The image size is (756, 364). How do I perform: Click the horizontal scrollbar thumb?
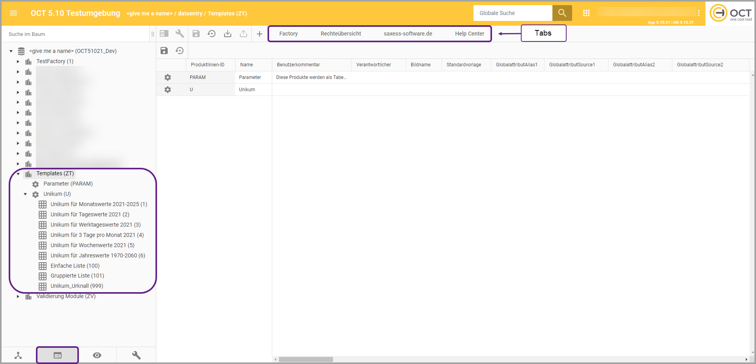(x=306, y=359)
